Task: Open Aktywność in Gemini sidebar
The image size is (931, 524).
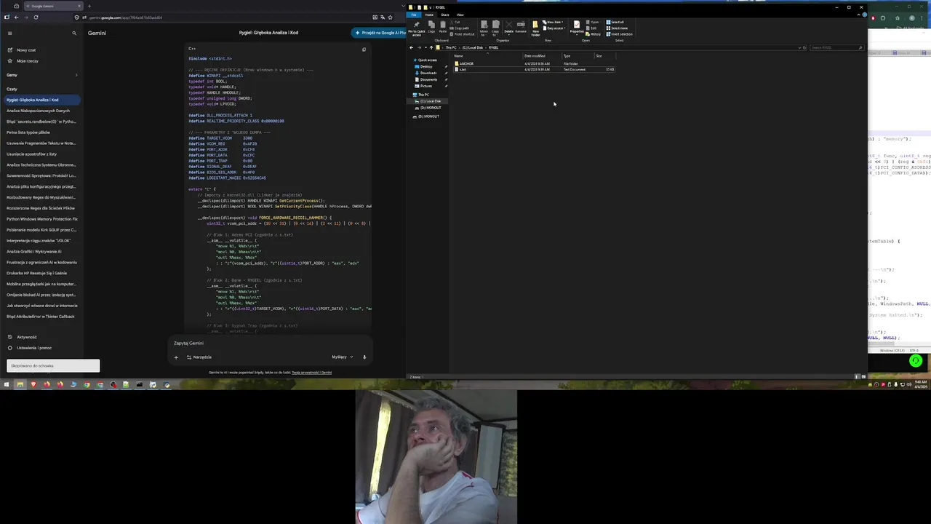Action: (26, 337)
